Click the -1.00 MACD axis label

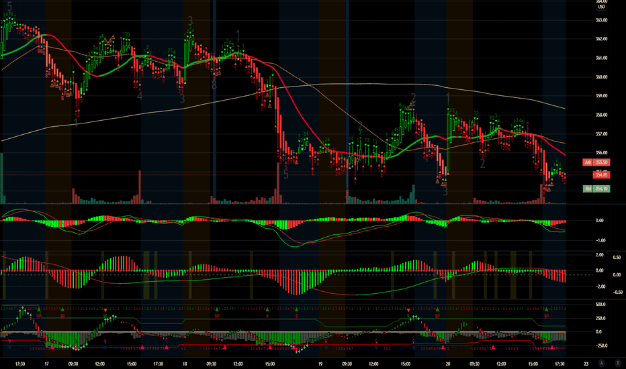600,241
